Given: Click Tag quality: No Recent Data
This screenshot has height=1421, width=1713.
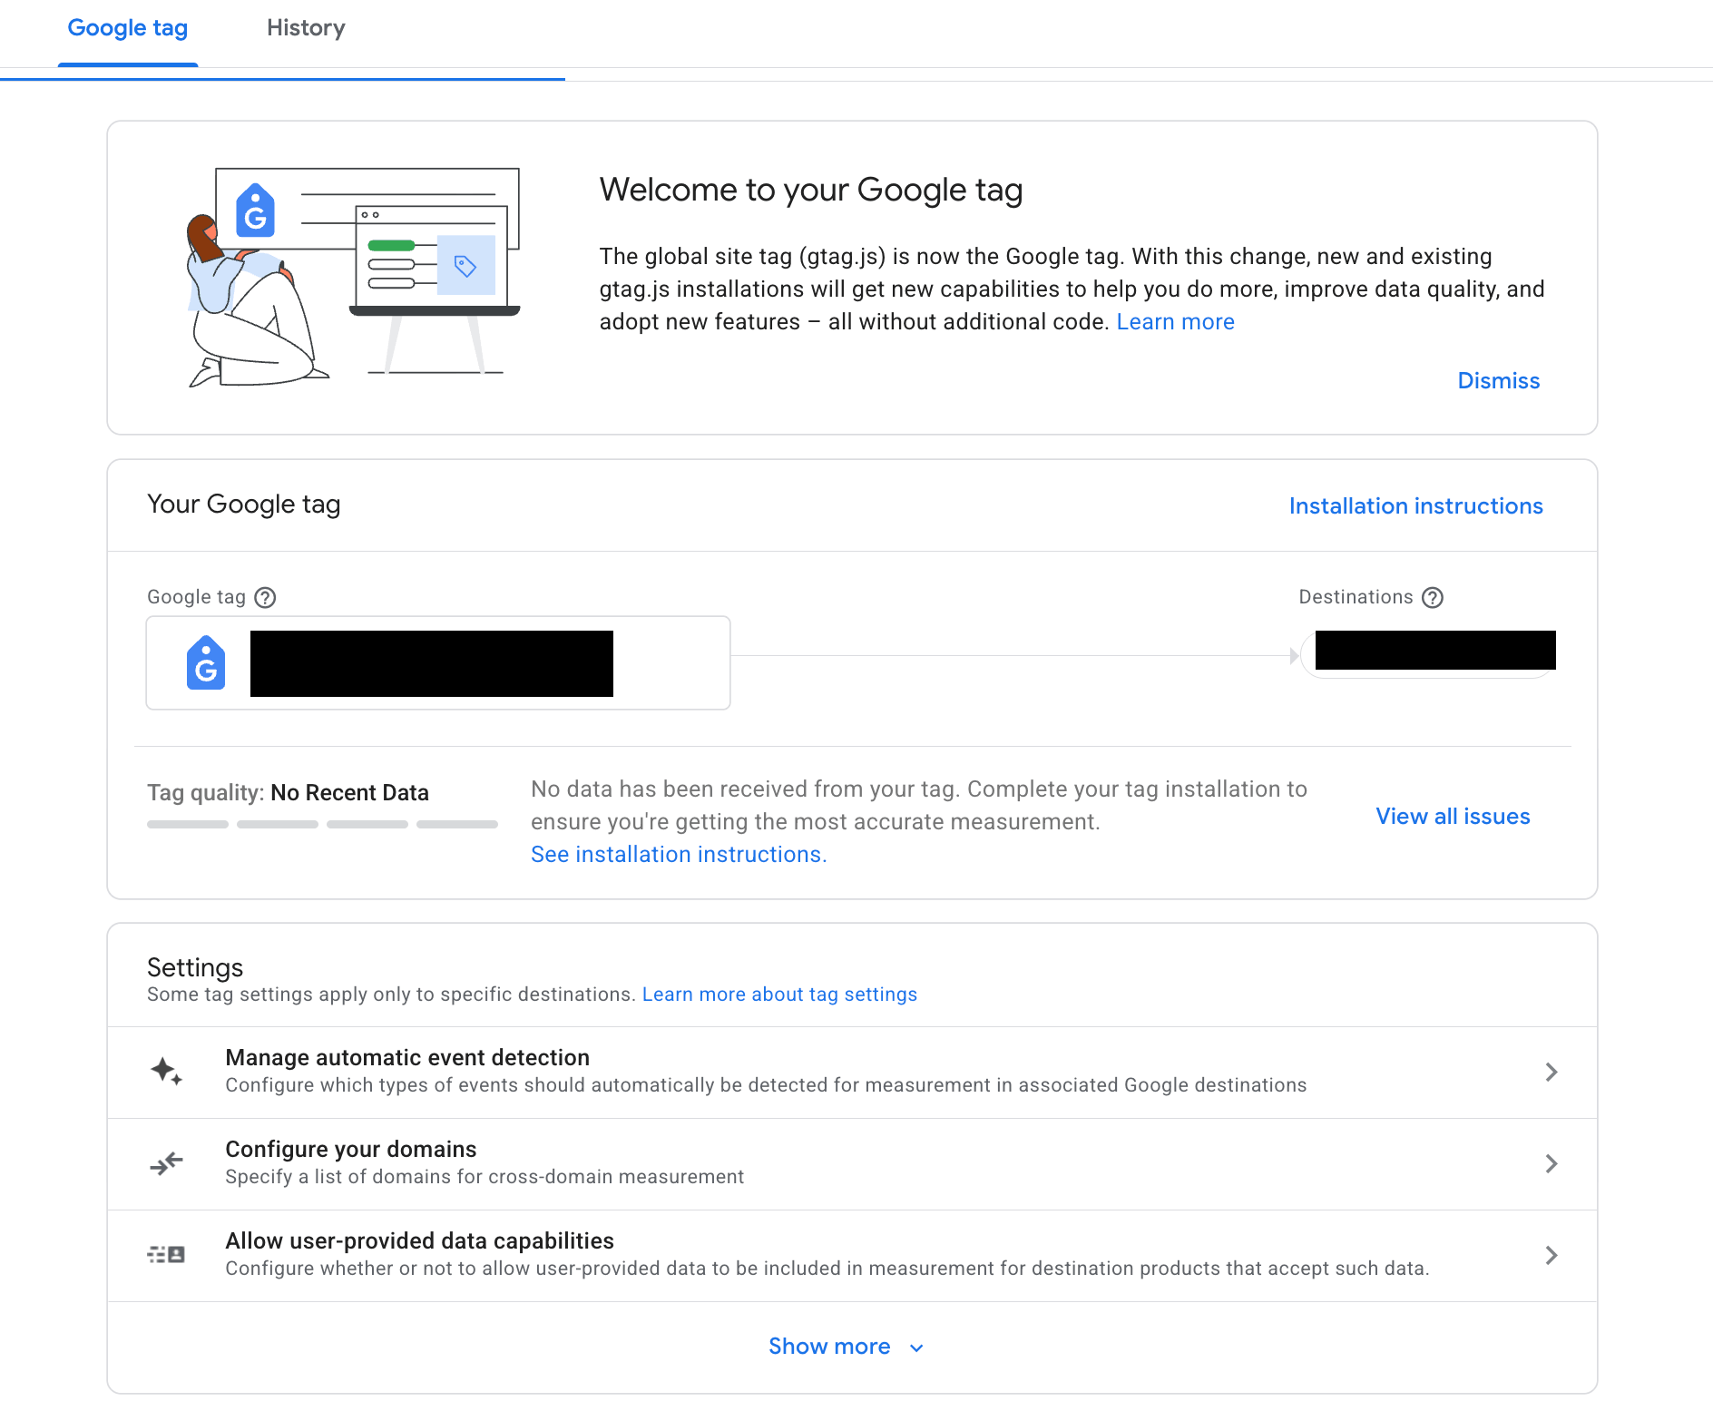Looking at the screenshot, I should pos(288,793).
